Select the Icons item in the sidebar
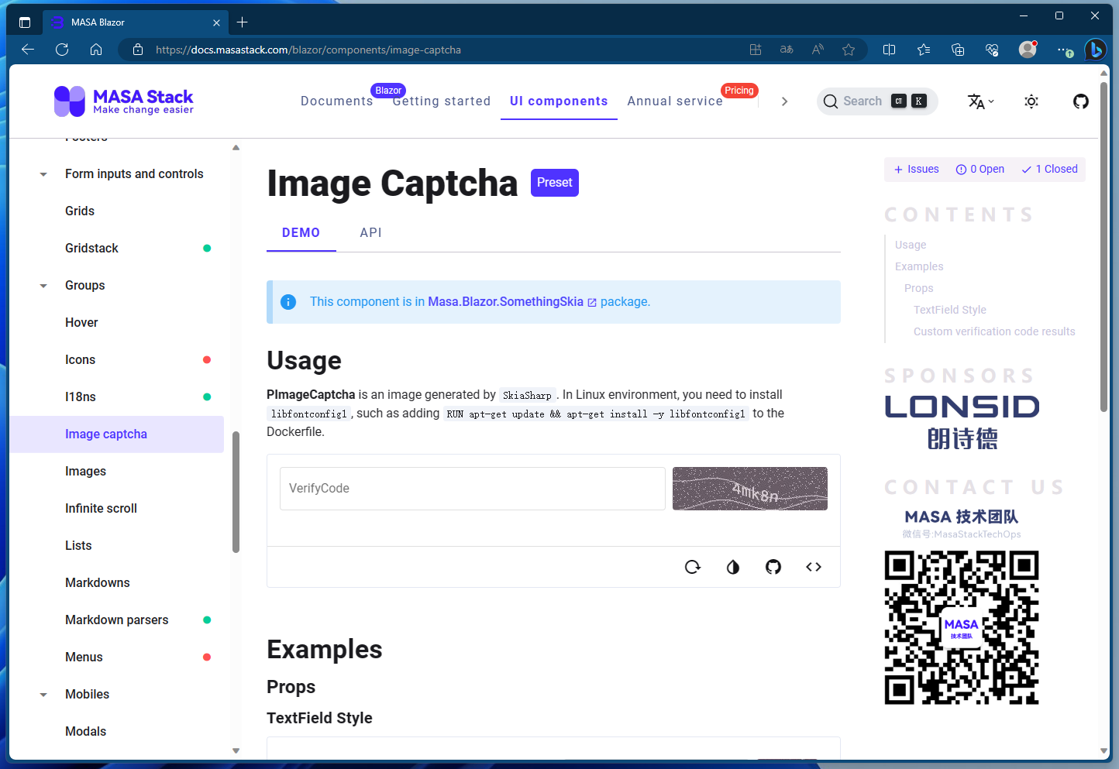Viewport: 1119px width, 769px height. [80, 359]
